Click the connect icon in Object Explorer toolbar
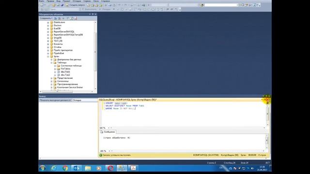Image resolution: width=310 pixels, height=174 pixels. [56, 18]
